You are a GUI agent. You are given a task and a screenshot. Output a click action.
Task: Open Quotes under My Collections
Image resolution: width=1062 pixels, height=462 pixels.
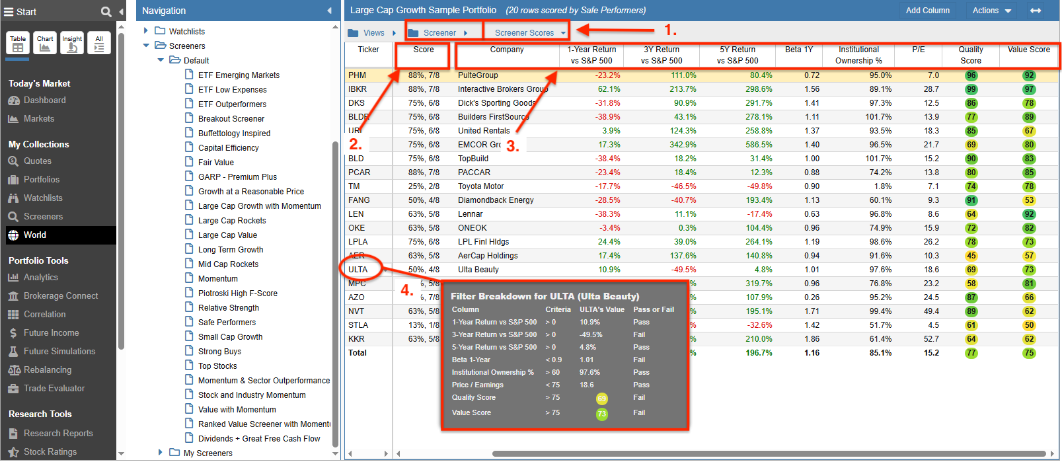(x=37, y=161)
